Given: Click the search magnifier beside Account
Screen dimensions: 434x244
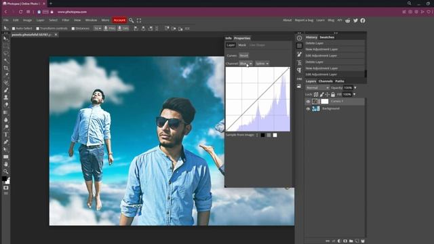Looking at the screenshot, I should coord(131,20).
